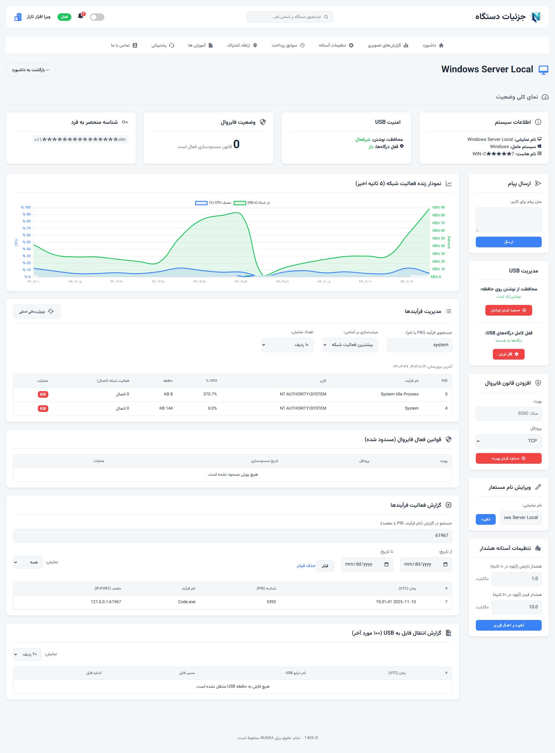Open the داشبورد menu item
555x753 pixels.
pyautogui.click(x=433, y=45)
